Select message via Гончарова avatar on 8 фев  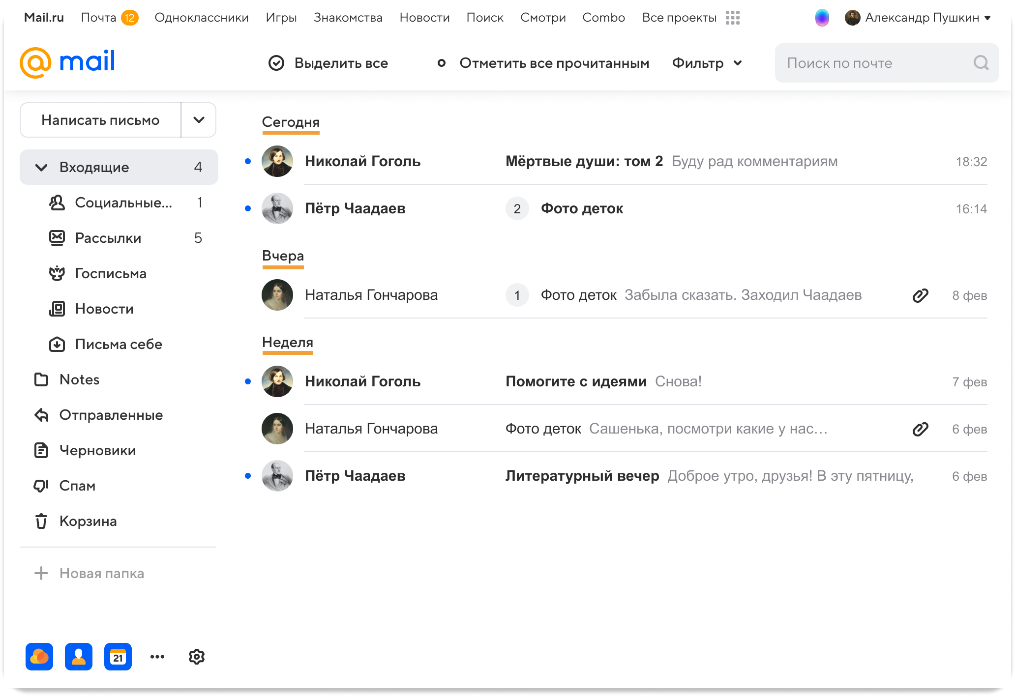pyautogui.click(x=277, y=295)
